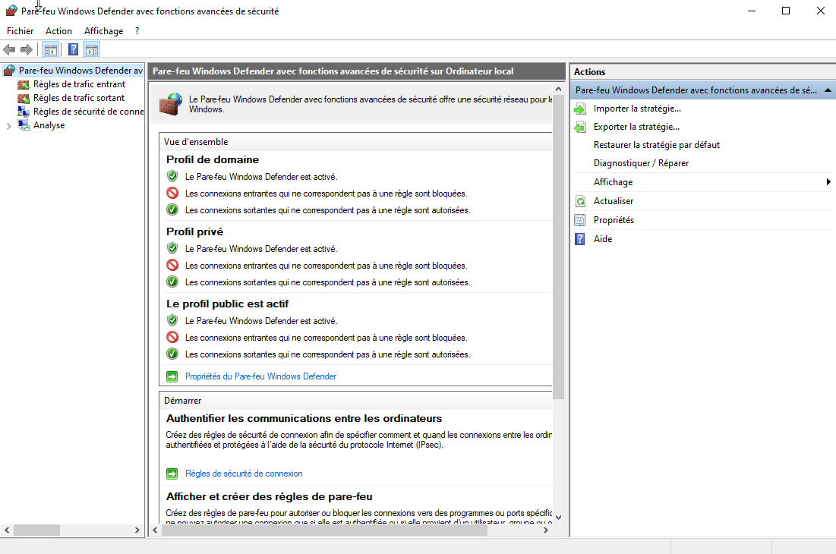Click the Importer la stratégie icon

coord(580,109)
